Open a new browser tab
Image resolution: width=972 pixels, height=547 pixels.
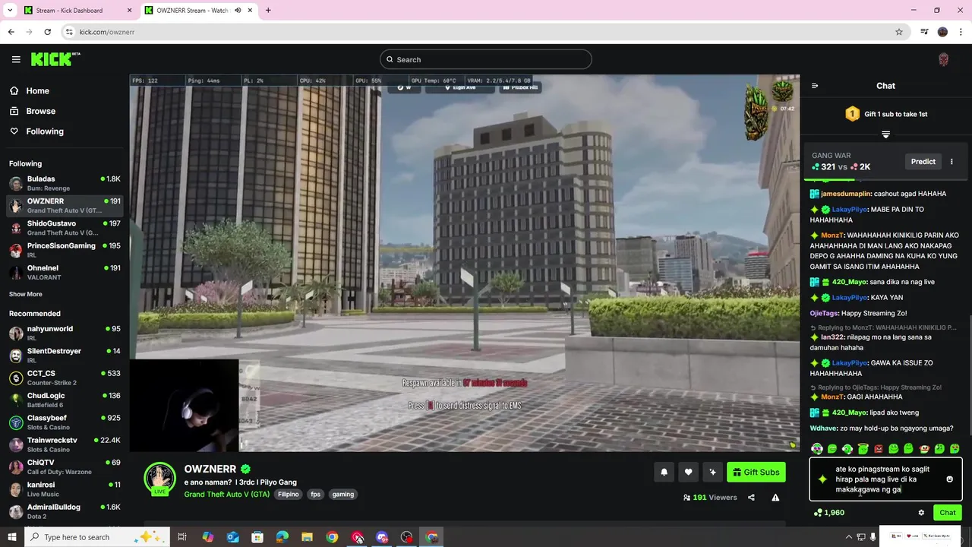(267, 11)
